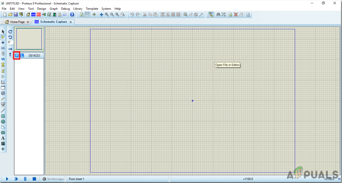Toggle the wire autorouter button
This screenshot has height=183, width=342.
(x=211, y=15)
